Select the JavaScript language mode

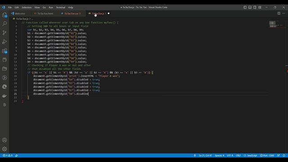(x=250, y=155)
